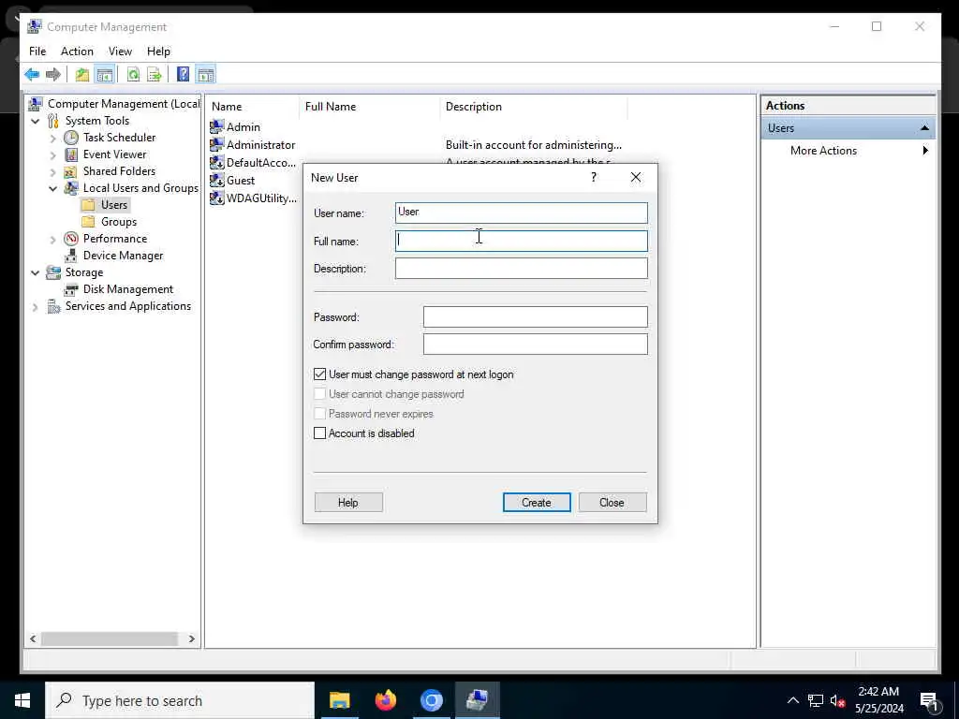Click the Description input field

click(x=521, y=269)
